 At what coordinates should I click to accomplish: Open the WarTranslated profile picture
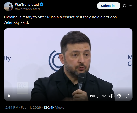pos(8,7)
